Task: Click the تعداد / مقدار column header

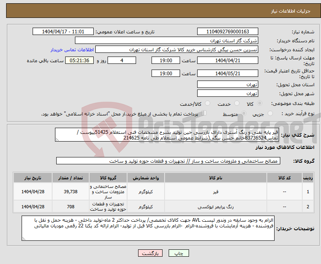Action: click(x=70, y=177)
